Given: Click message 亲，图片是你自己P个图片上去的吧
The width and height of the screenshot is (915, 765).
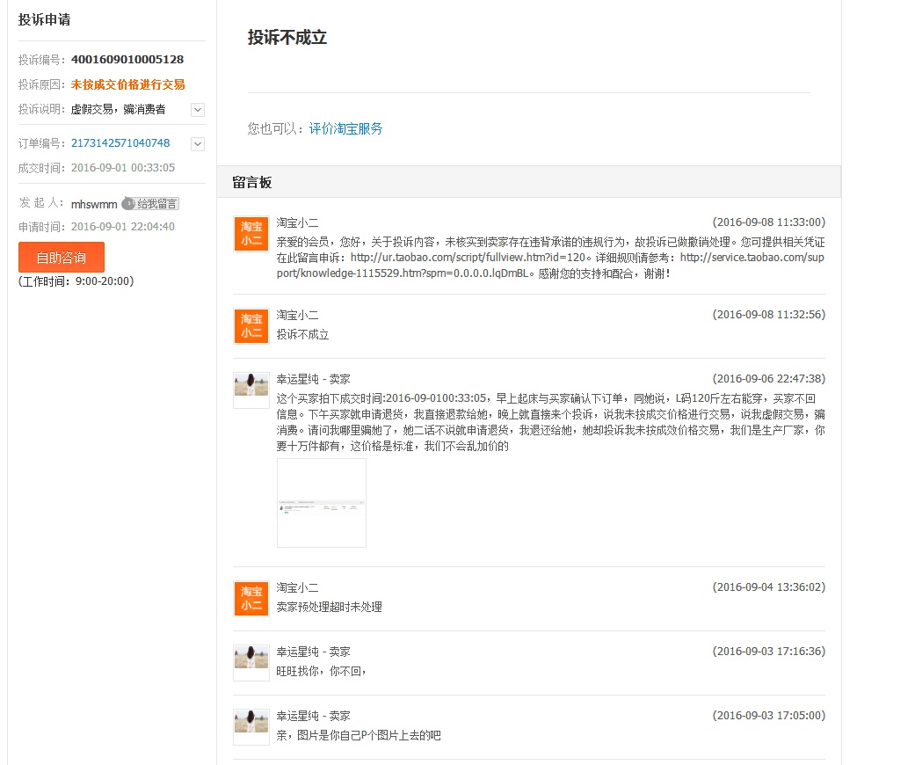Looking at the screenshot, I should pos(359,736).
